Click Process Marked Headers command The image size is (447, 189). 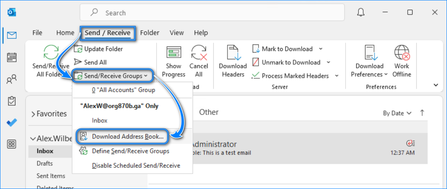[290, 76]
